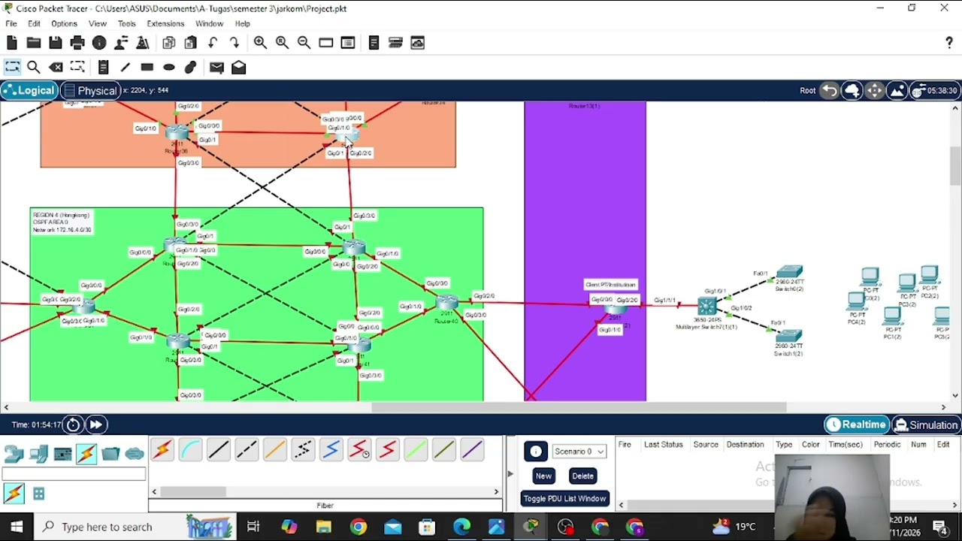The image size is (962, 541).
Task: Switch to Realtime mode
Action: tap(856, 425)
